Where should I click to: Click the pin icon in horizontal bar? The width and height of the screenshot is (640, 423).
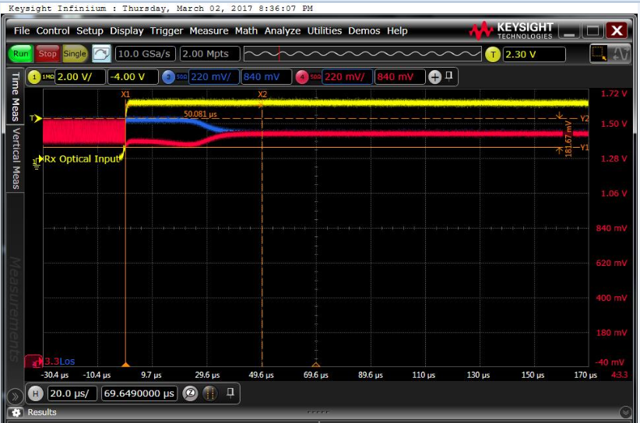(x=230, y=393)
